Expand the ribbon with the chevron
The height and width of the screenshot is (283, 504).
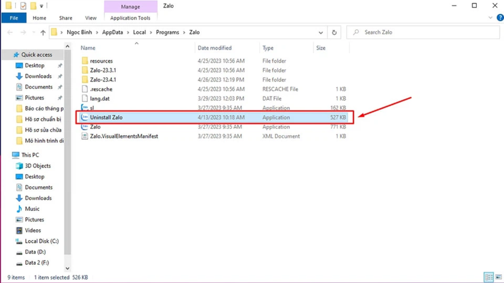490,18
